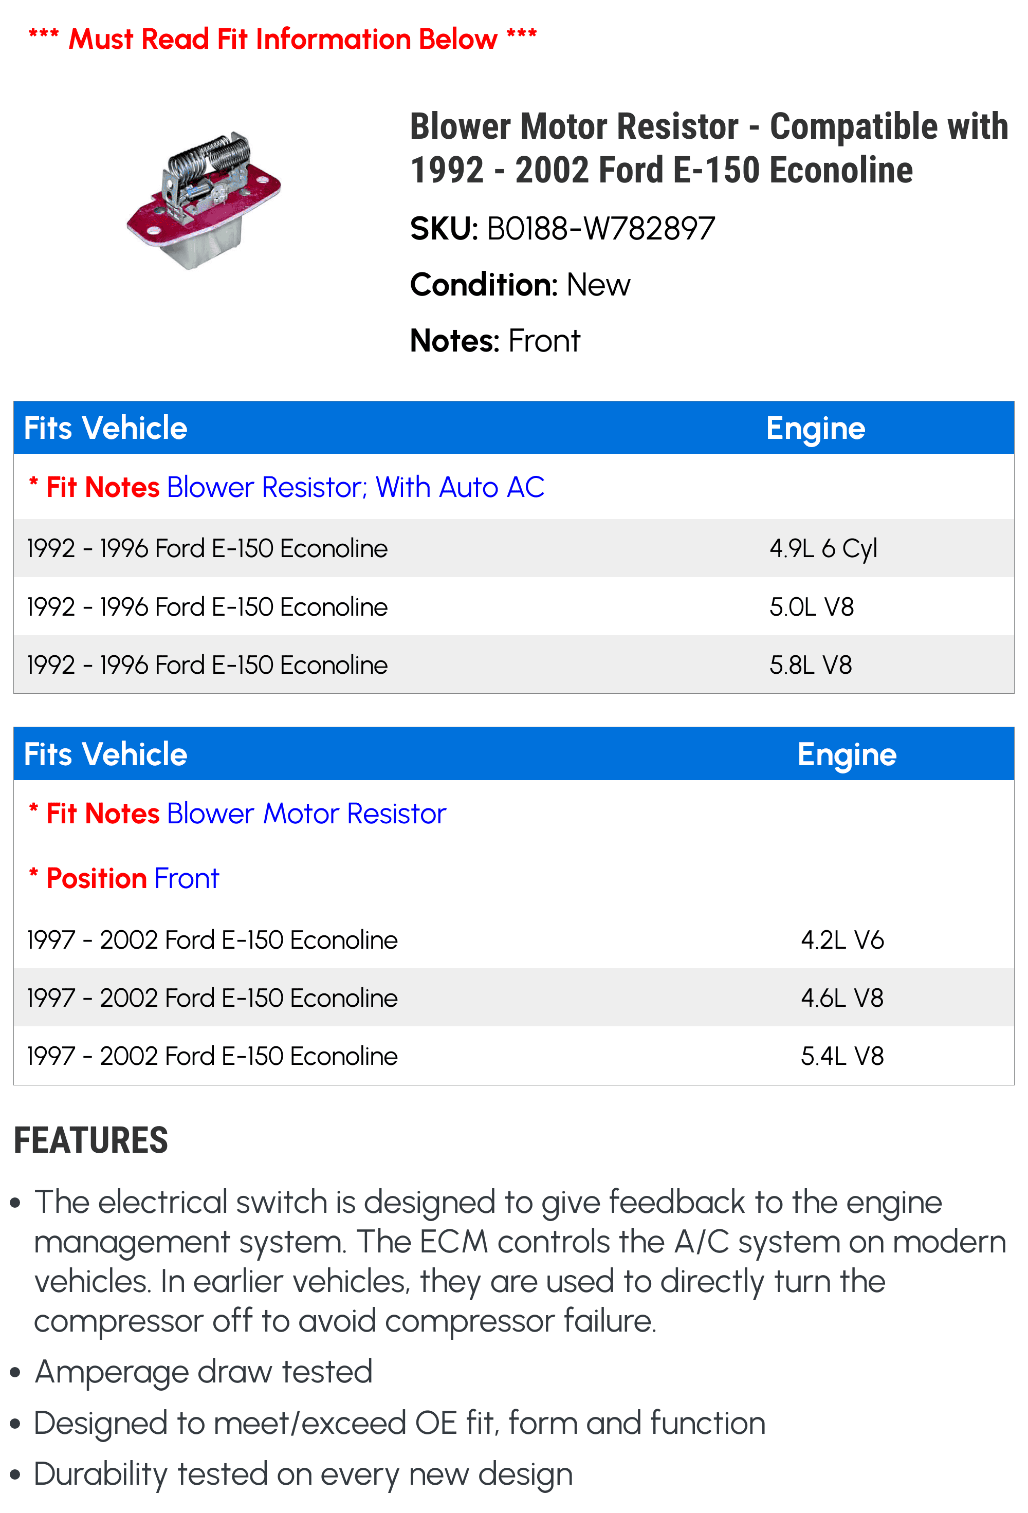
Task: Click the Must Read Fit Information notice
Action: 283,39
